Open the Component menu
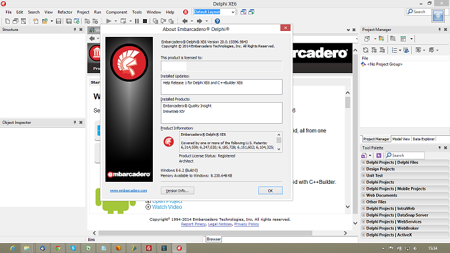The image size is (450, 253). [117, 12]
